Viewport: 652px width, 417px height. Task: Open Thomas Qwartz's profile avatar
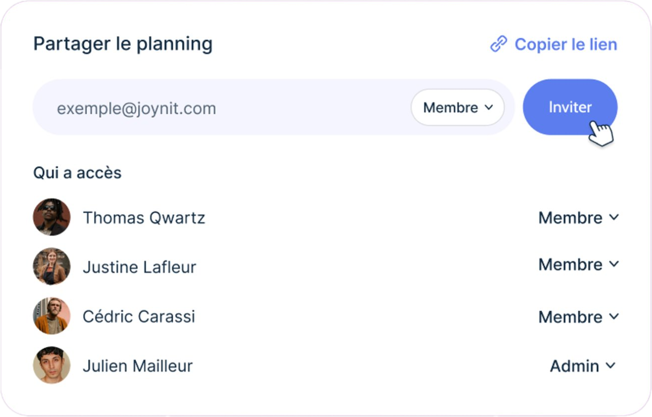[x=51, y=217]
